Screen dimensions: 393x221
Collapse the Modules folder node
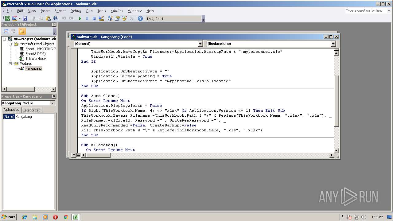[x=10, y=64]
